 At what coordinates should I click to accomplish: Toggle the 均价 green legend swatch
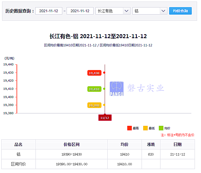tap(161, 128)
